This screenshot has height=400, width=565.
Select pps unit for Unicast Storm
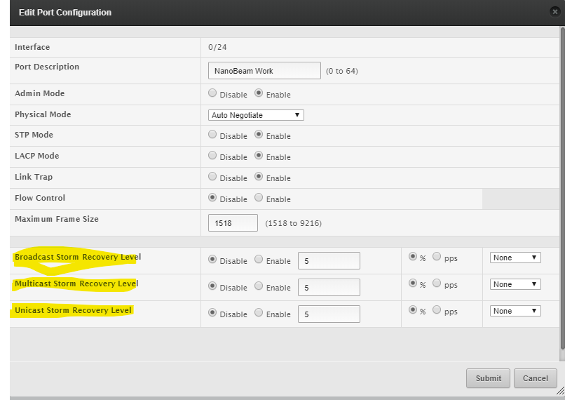[x=437, y=310]
